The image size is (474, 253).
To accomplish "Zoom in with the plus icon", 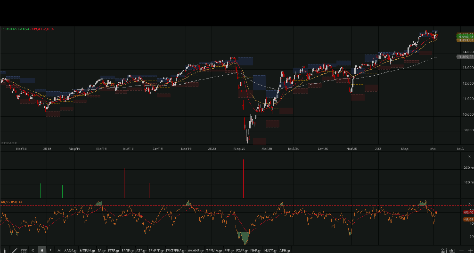I will [x=470, y=251].
